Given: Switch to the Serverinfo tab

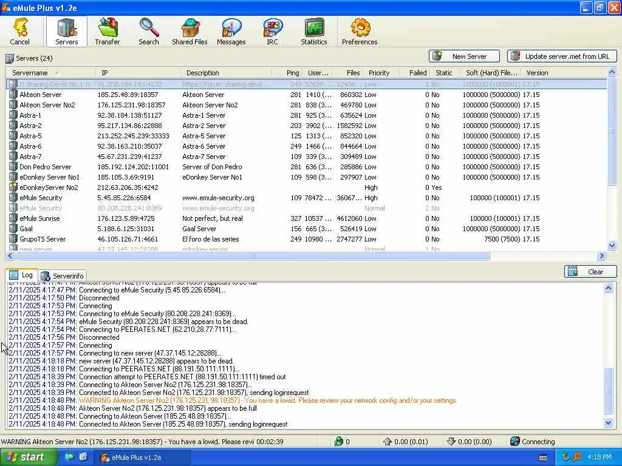Looking at the screenshot, I should pyautogui.click(x=63, y=276).
